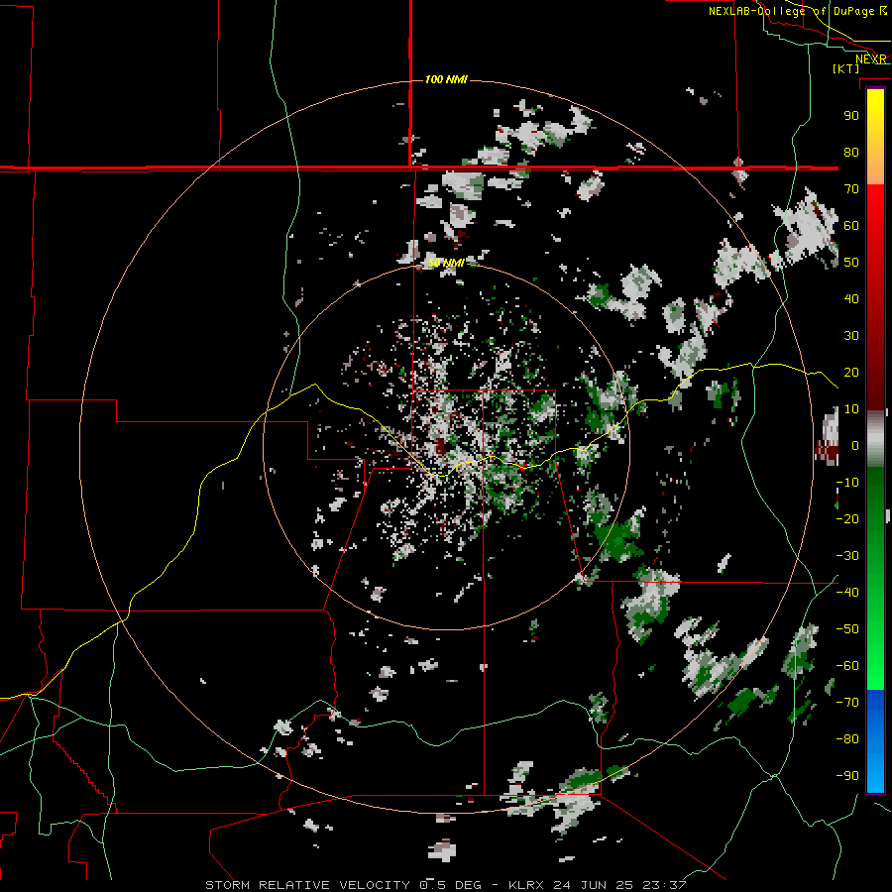Screen dimensions: 892x892
Task: Click the blue bottom segment of color scale
Action: (875, 741)
